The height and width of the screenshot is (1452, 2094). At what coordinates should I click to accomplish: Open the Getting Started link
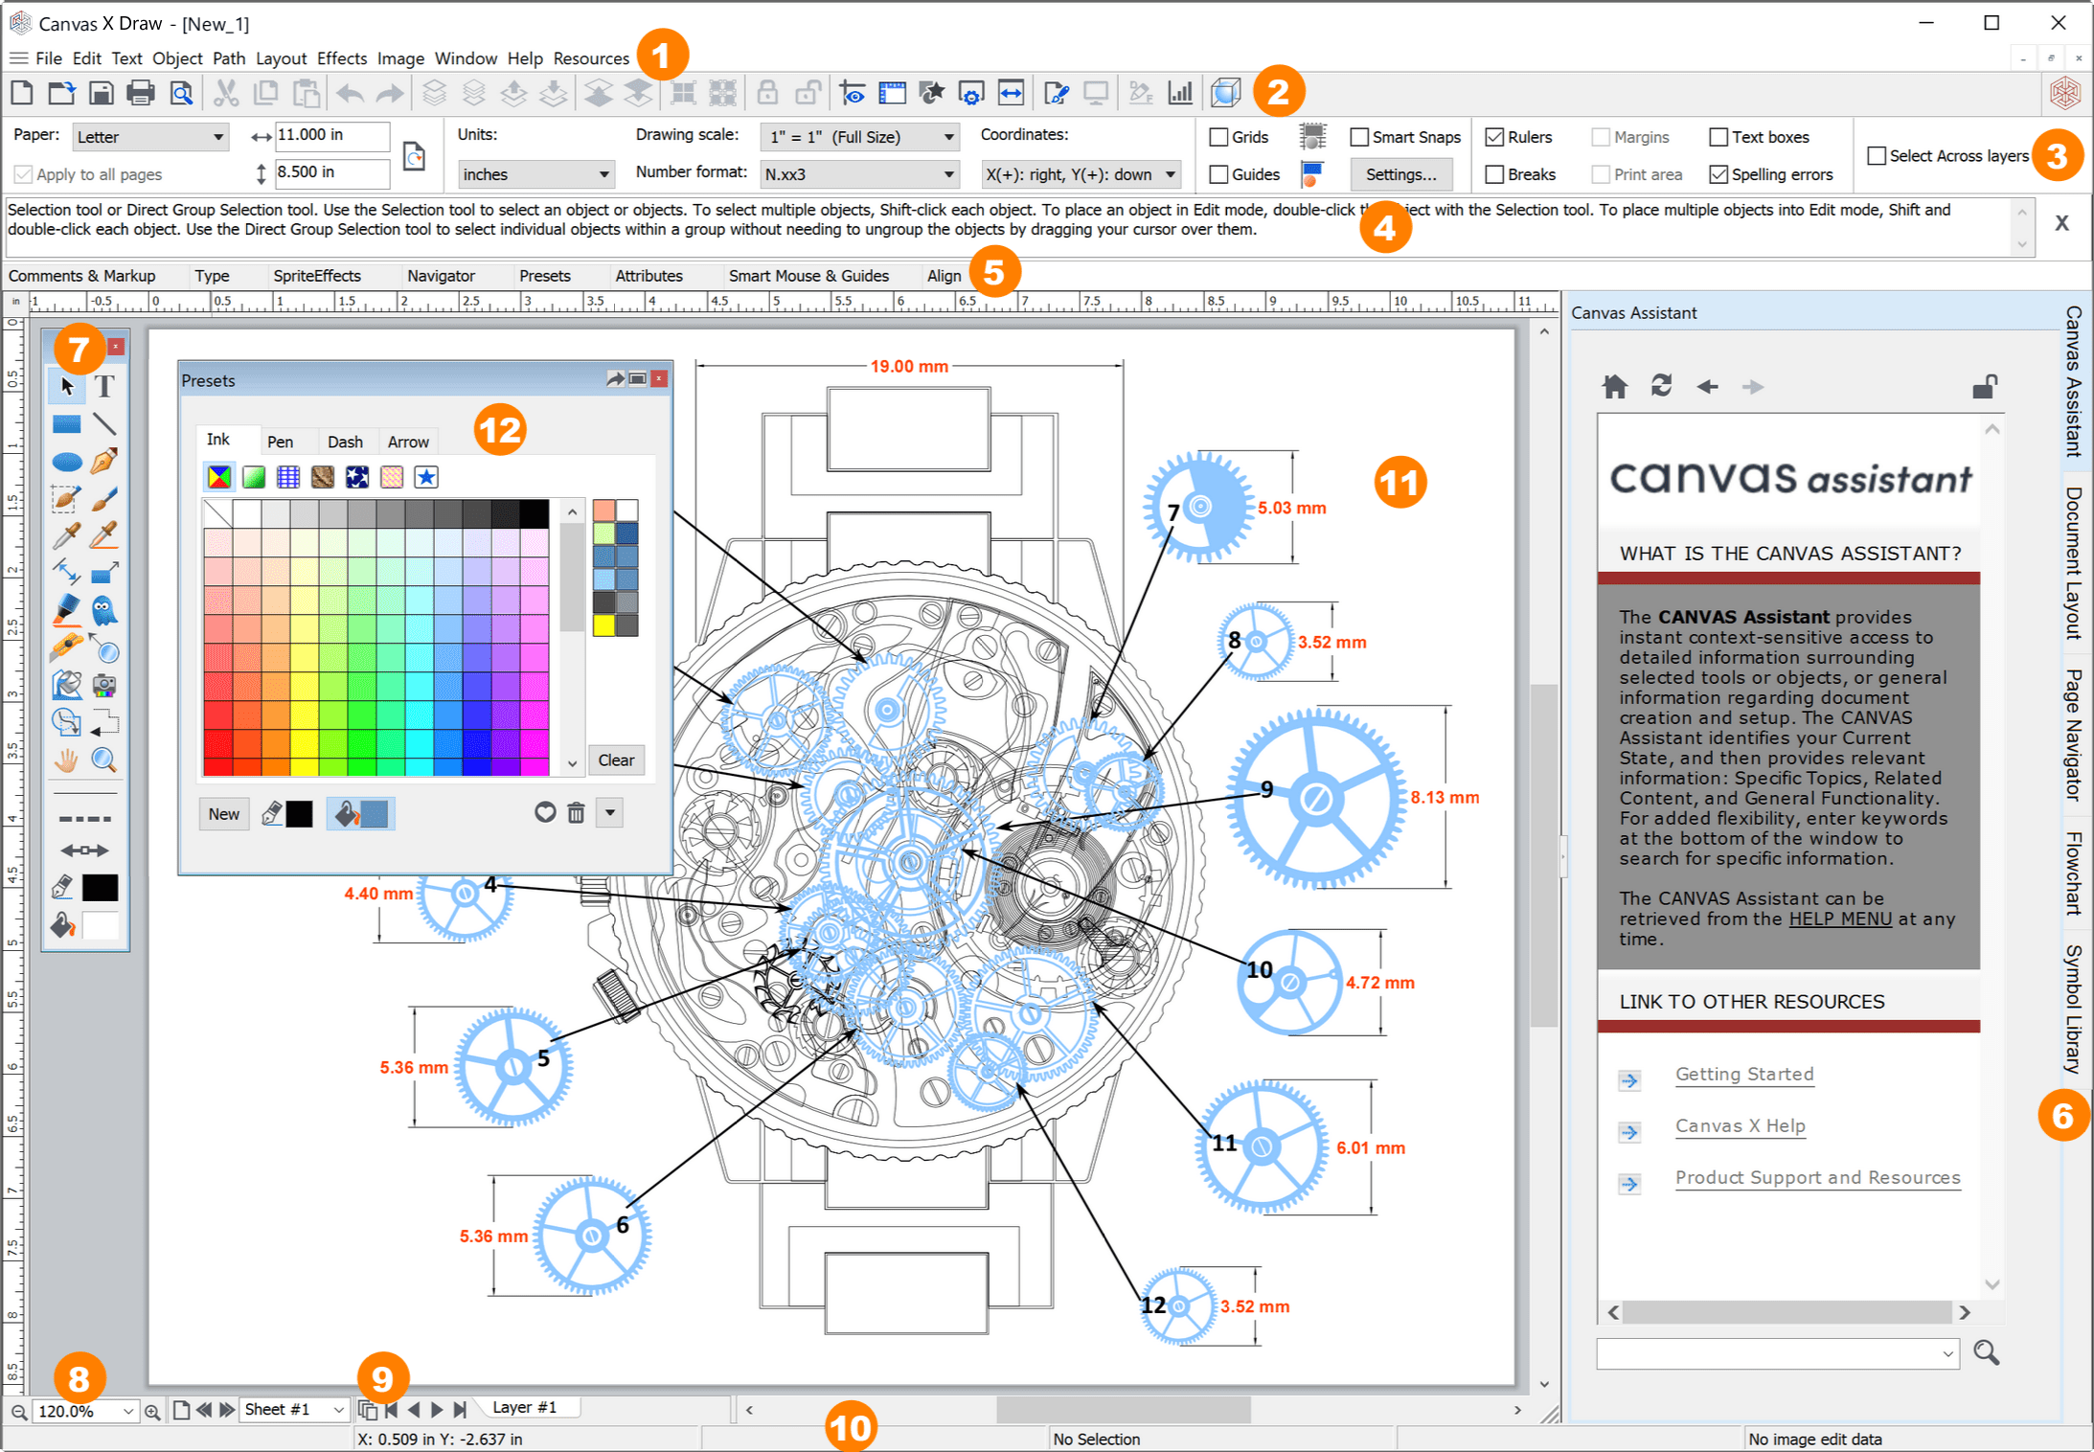(x=1743, y=1075)
